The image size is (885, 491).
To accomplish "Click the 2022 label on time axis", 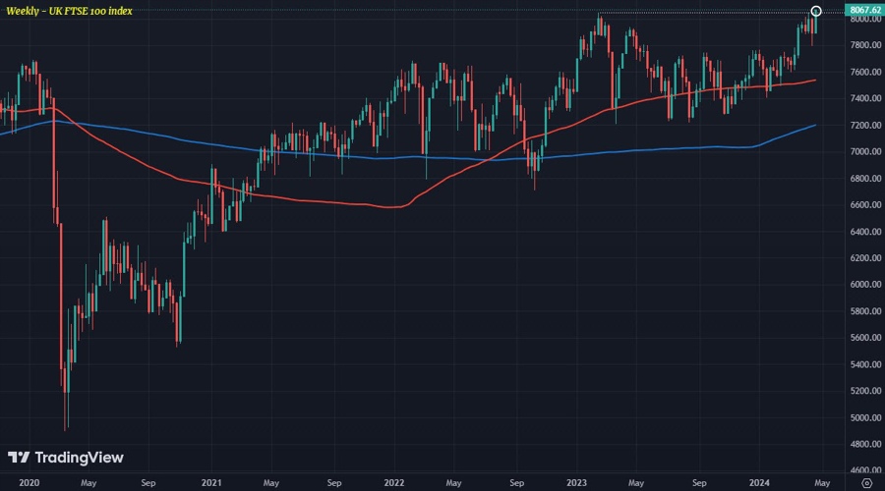I will point(393,483).
